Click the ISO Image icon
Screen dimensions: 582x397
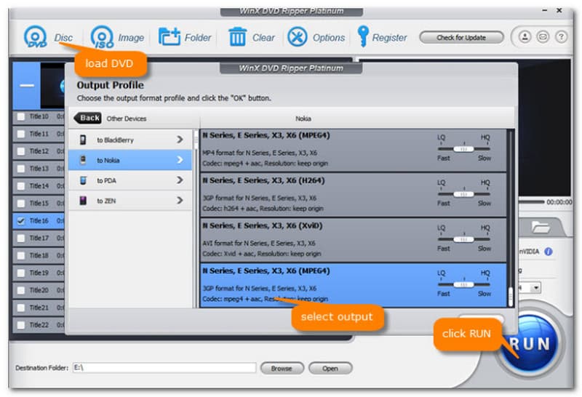click(x=102, y=37)
